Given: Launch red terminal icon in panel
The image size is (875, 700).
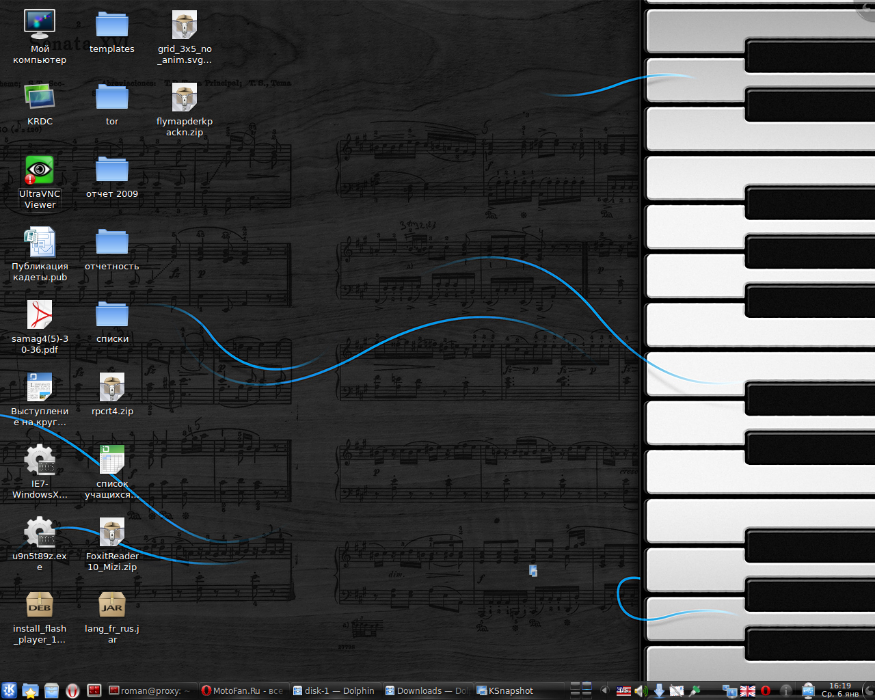Looking at the screenshot, I should point(94,690).
